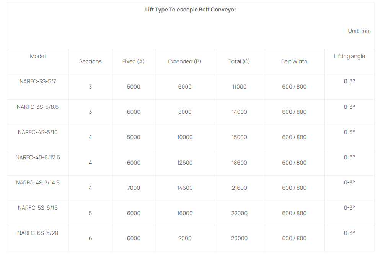Click the Unit: mm label
The image size is (383, 254).
359,31
